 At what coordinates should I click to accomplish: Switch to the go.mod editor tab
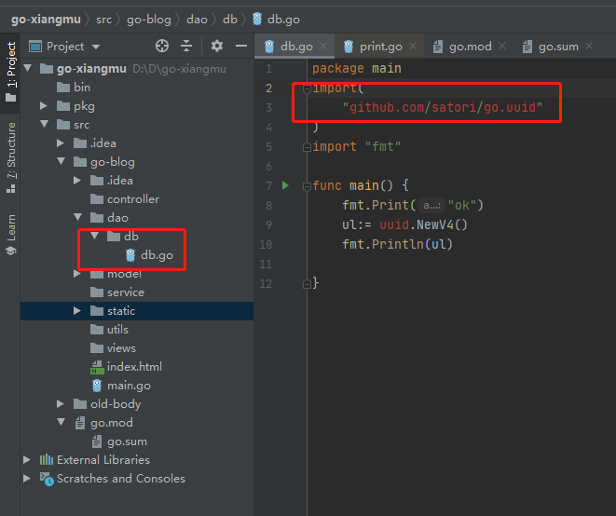470,47
